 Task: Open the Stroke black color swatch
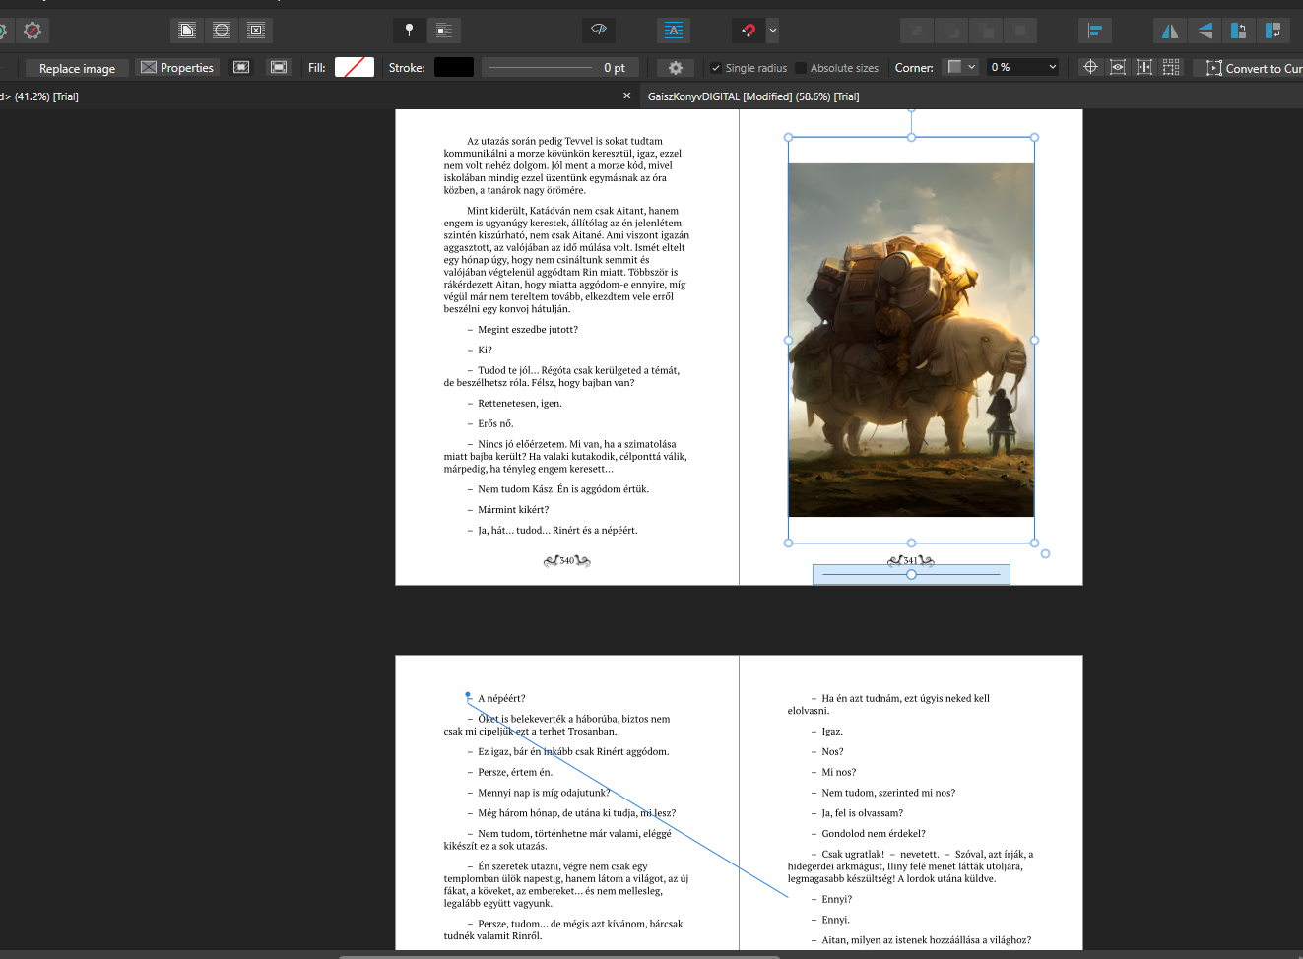pos(454,67)
